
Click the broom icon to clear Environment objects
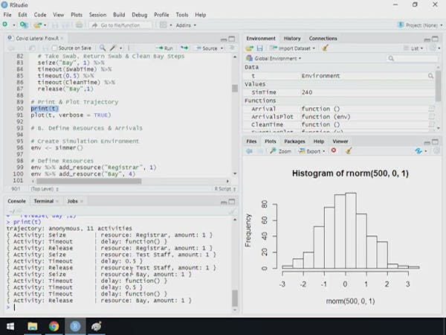click(326, 48)
